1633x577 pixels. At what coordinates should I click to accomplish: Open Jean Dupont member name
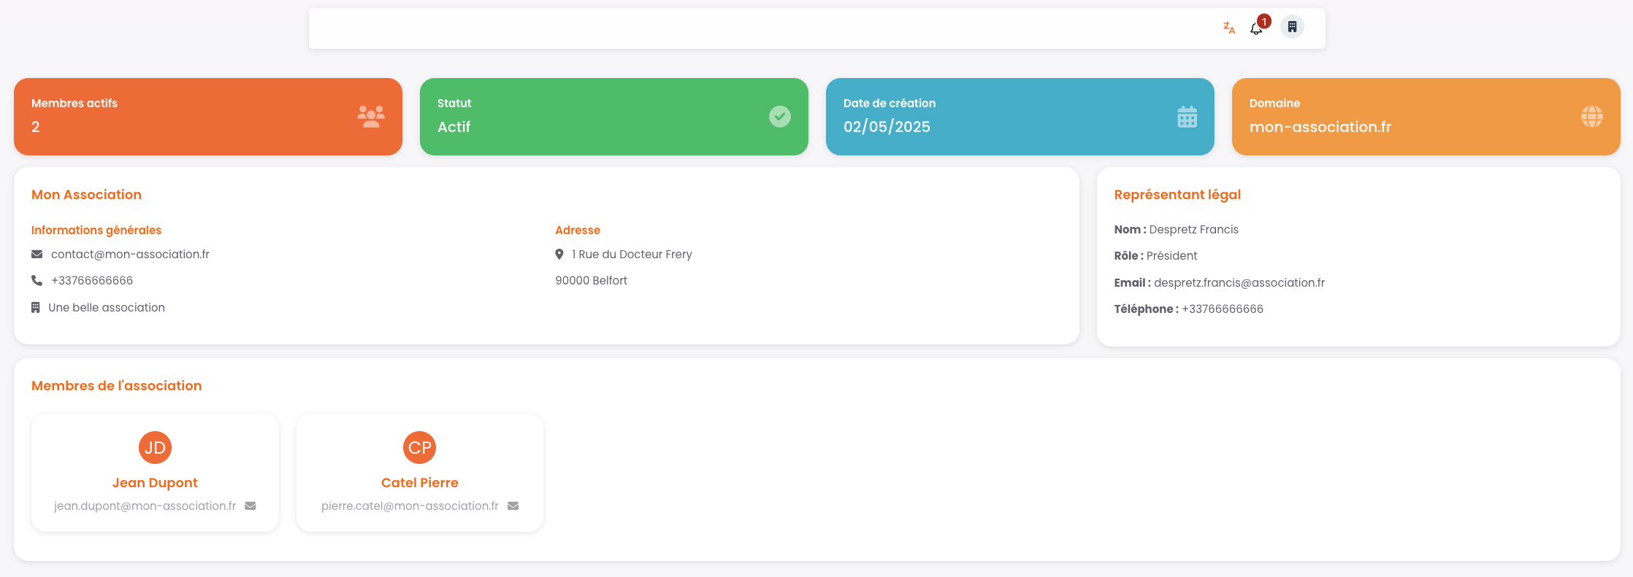155,483
